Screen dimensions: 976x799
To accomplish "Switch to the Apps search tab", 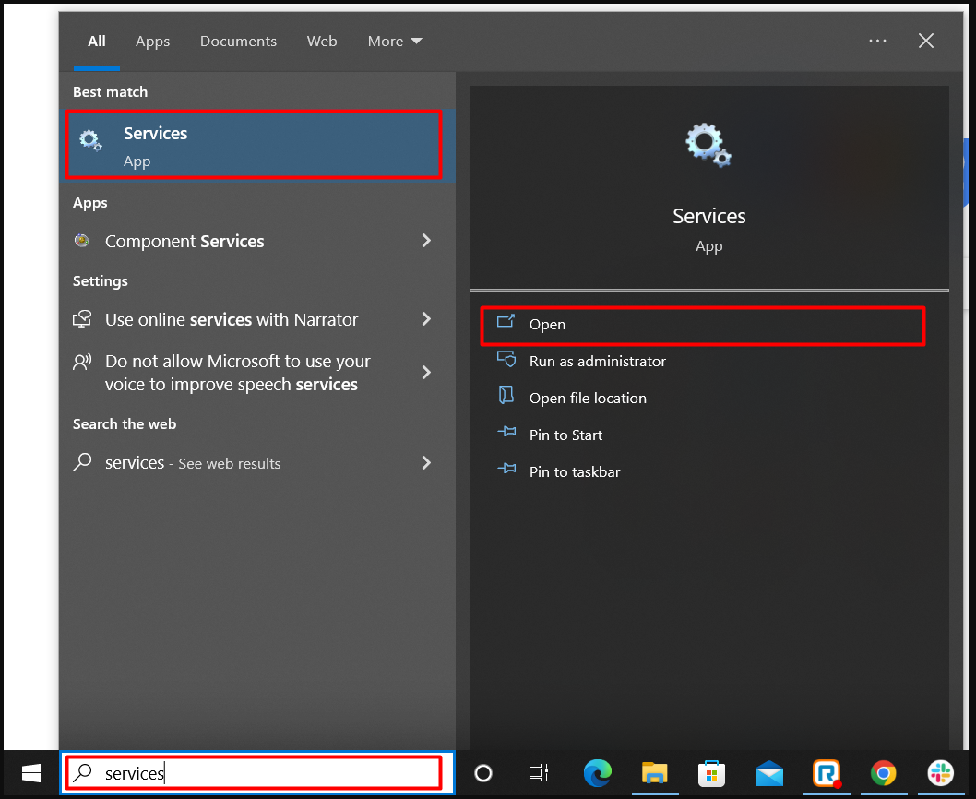I will click(152, 42).
